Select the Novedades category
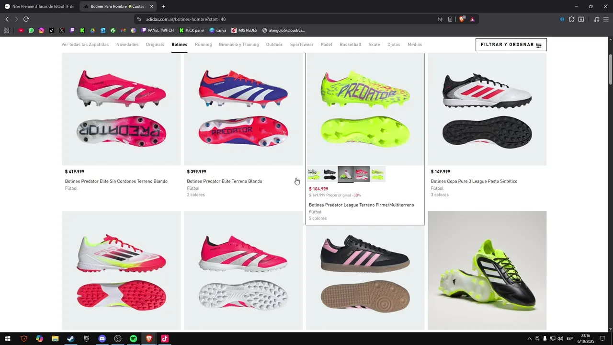This screenshot has width=613, height=345. 127,45
